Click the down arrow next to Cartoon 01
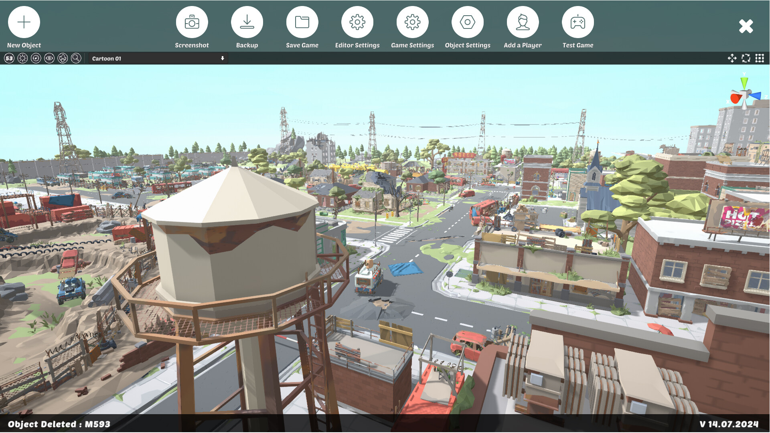Screen dimensions: 770x433 [x=223, y=59]
